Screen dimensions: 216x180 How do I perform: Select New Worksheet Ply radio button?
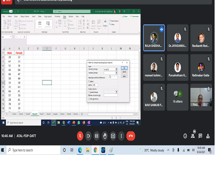[x=89, y=95]
